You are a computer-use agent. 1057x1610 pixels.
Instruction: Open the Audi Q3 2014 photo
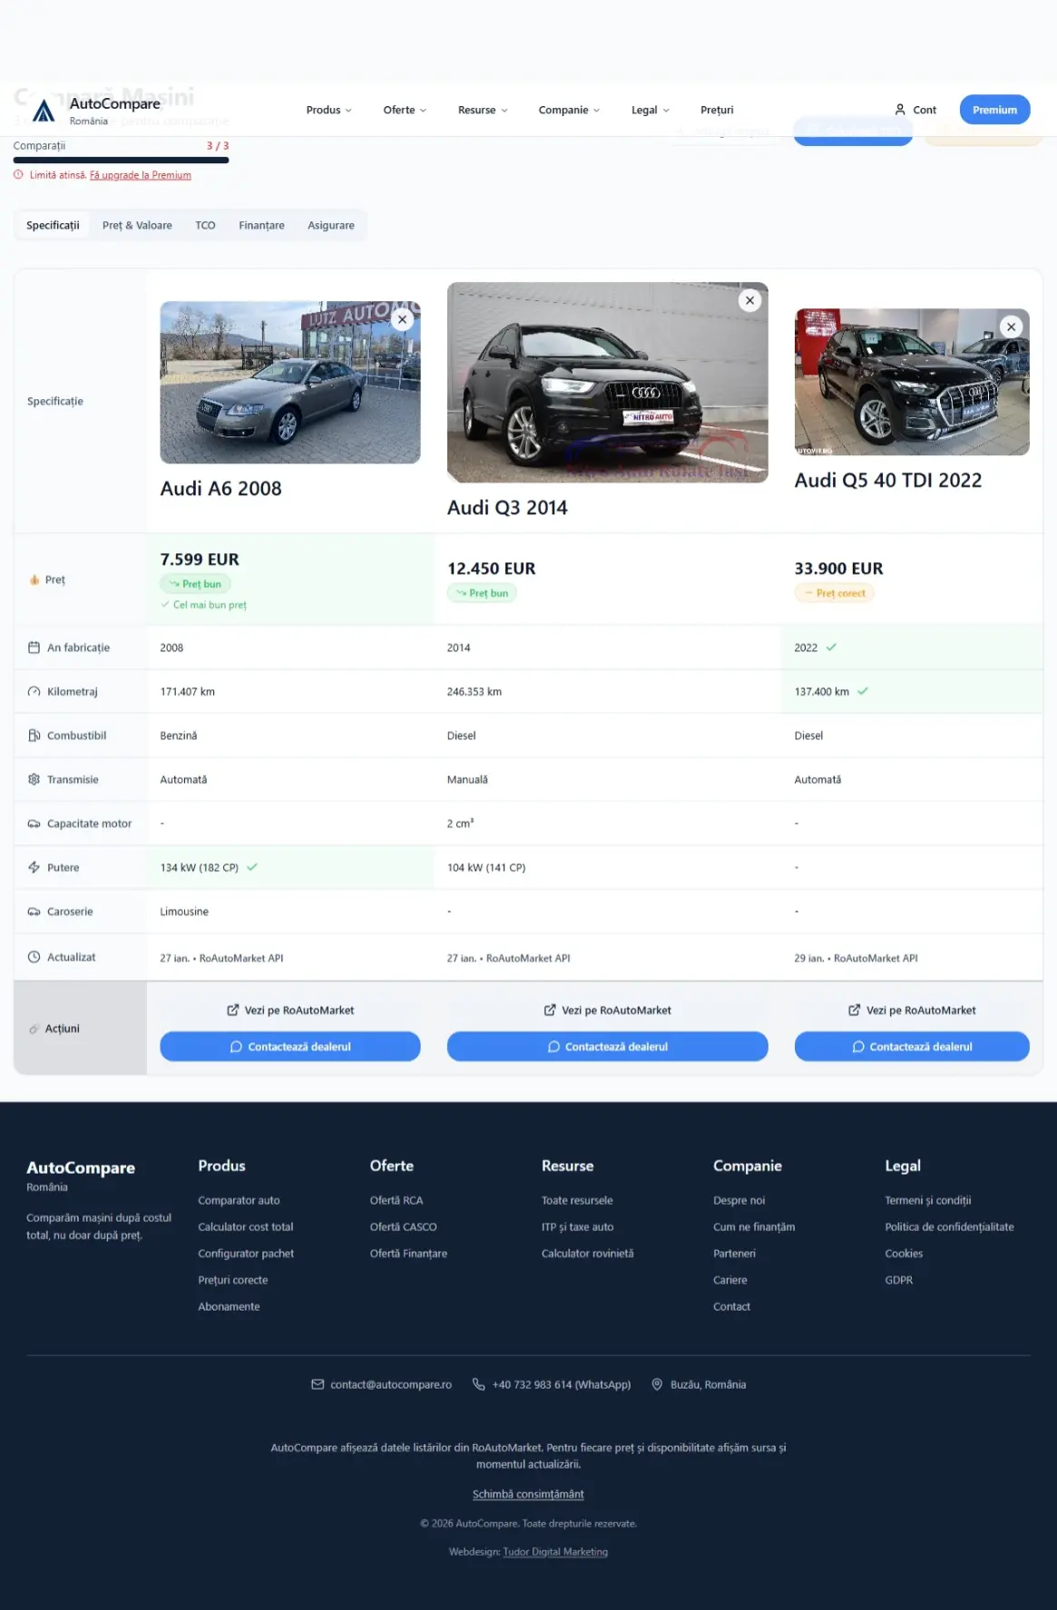click(607, 382)
